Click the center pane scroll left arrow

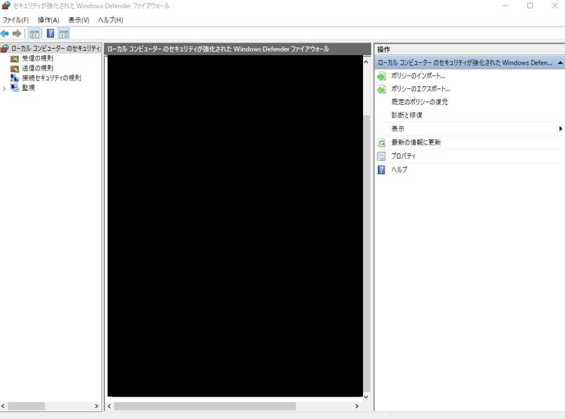[x=109, y=406]
